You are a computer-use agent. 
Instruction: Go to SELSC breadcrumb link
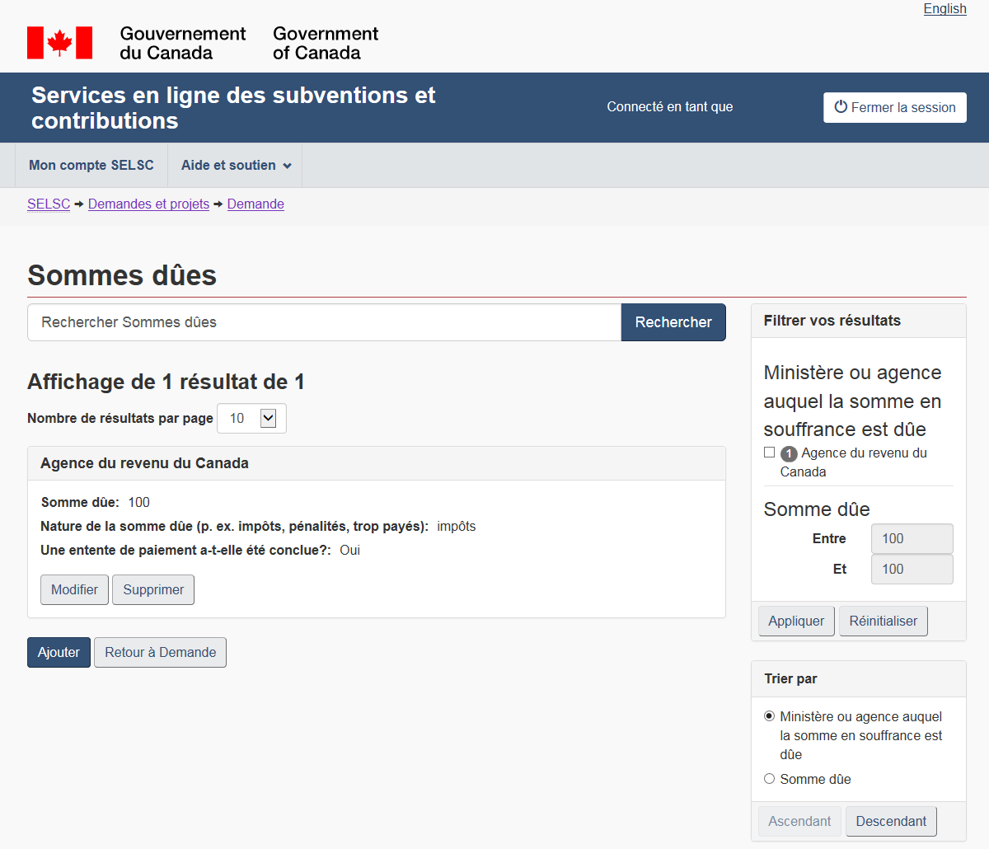[49, 204]
